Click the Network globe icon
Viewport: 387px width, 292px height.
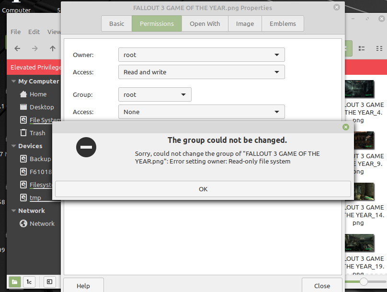(23, 223)
